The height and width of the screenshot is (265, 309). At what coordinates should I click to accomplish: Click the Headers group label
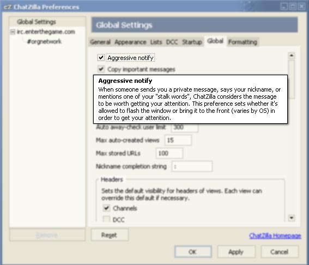click(x=112, y=179)
